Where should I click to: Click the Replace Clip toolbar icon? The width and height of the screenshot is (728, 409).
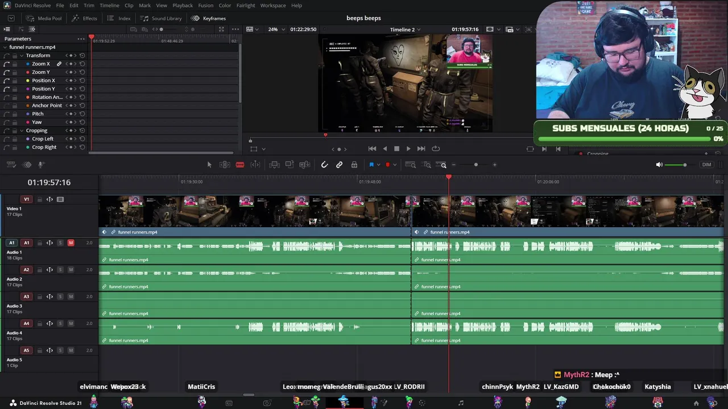pyautogui.click(x=305, y=165)
